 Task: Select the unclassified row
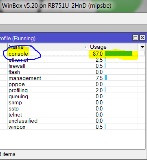72,121
